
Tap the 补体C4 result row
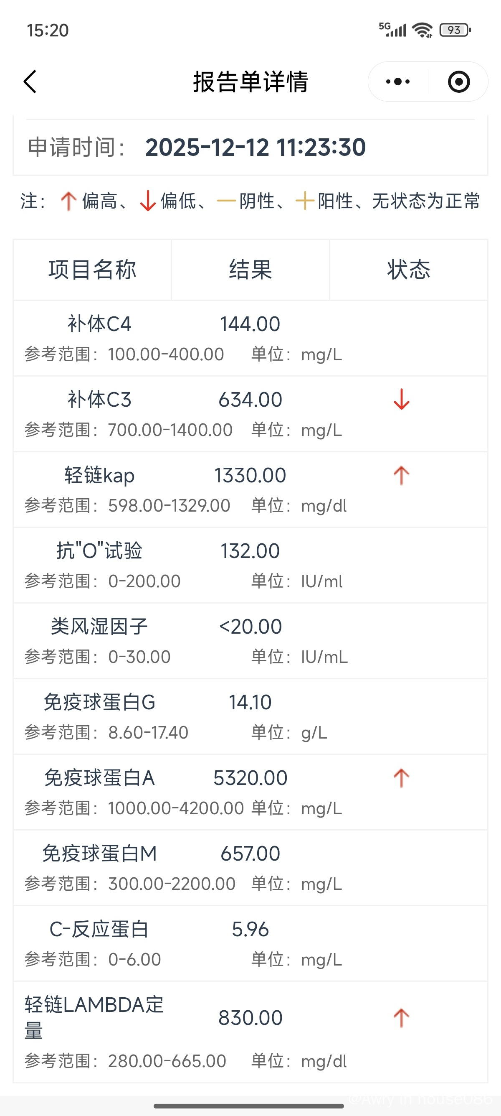(x=250, y=338)
